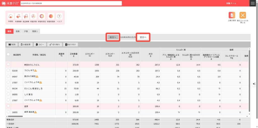
Task: Open the hamburger menu at top right
Action: tap(252, 3)
